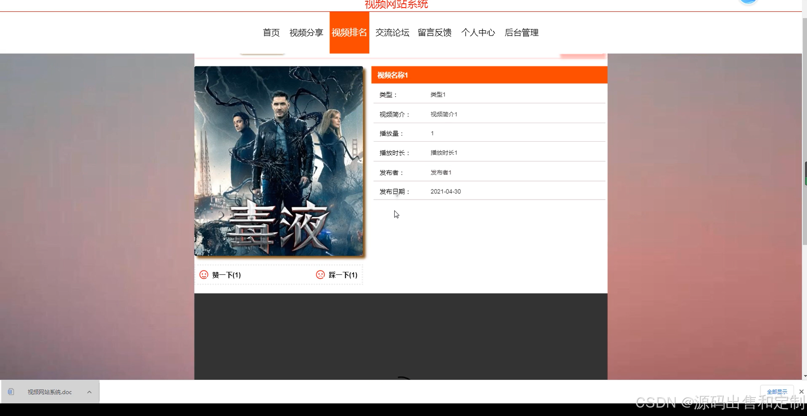Open the 交流论坛 page
Image resolution: width=807 pixels, height=416 pixels.
point(392,33)
